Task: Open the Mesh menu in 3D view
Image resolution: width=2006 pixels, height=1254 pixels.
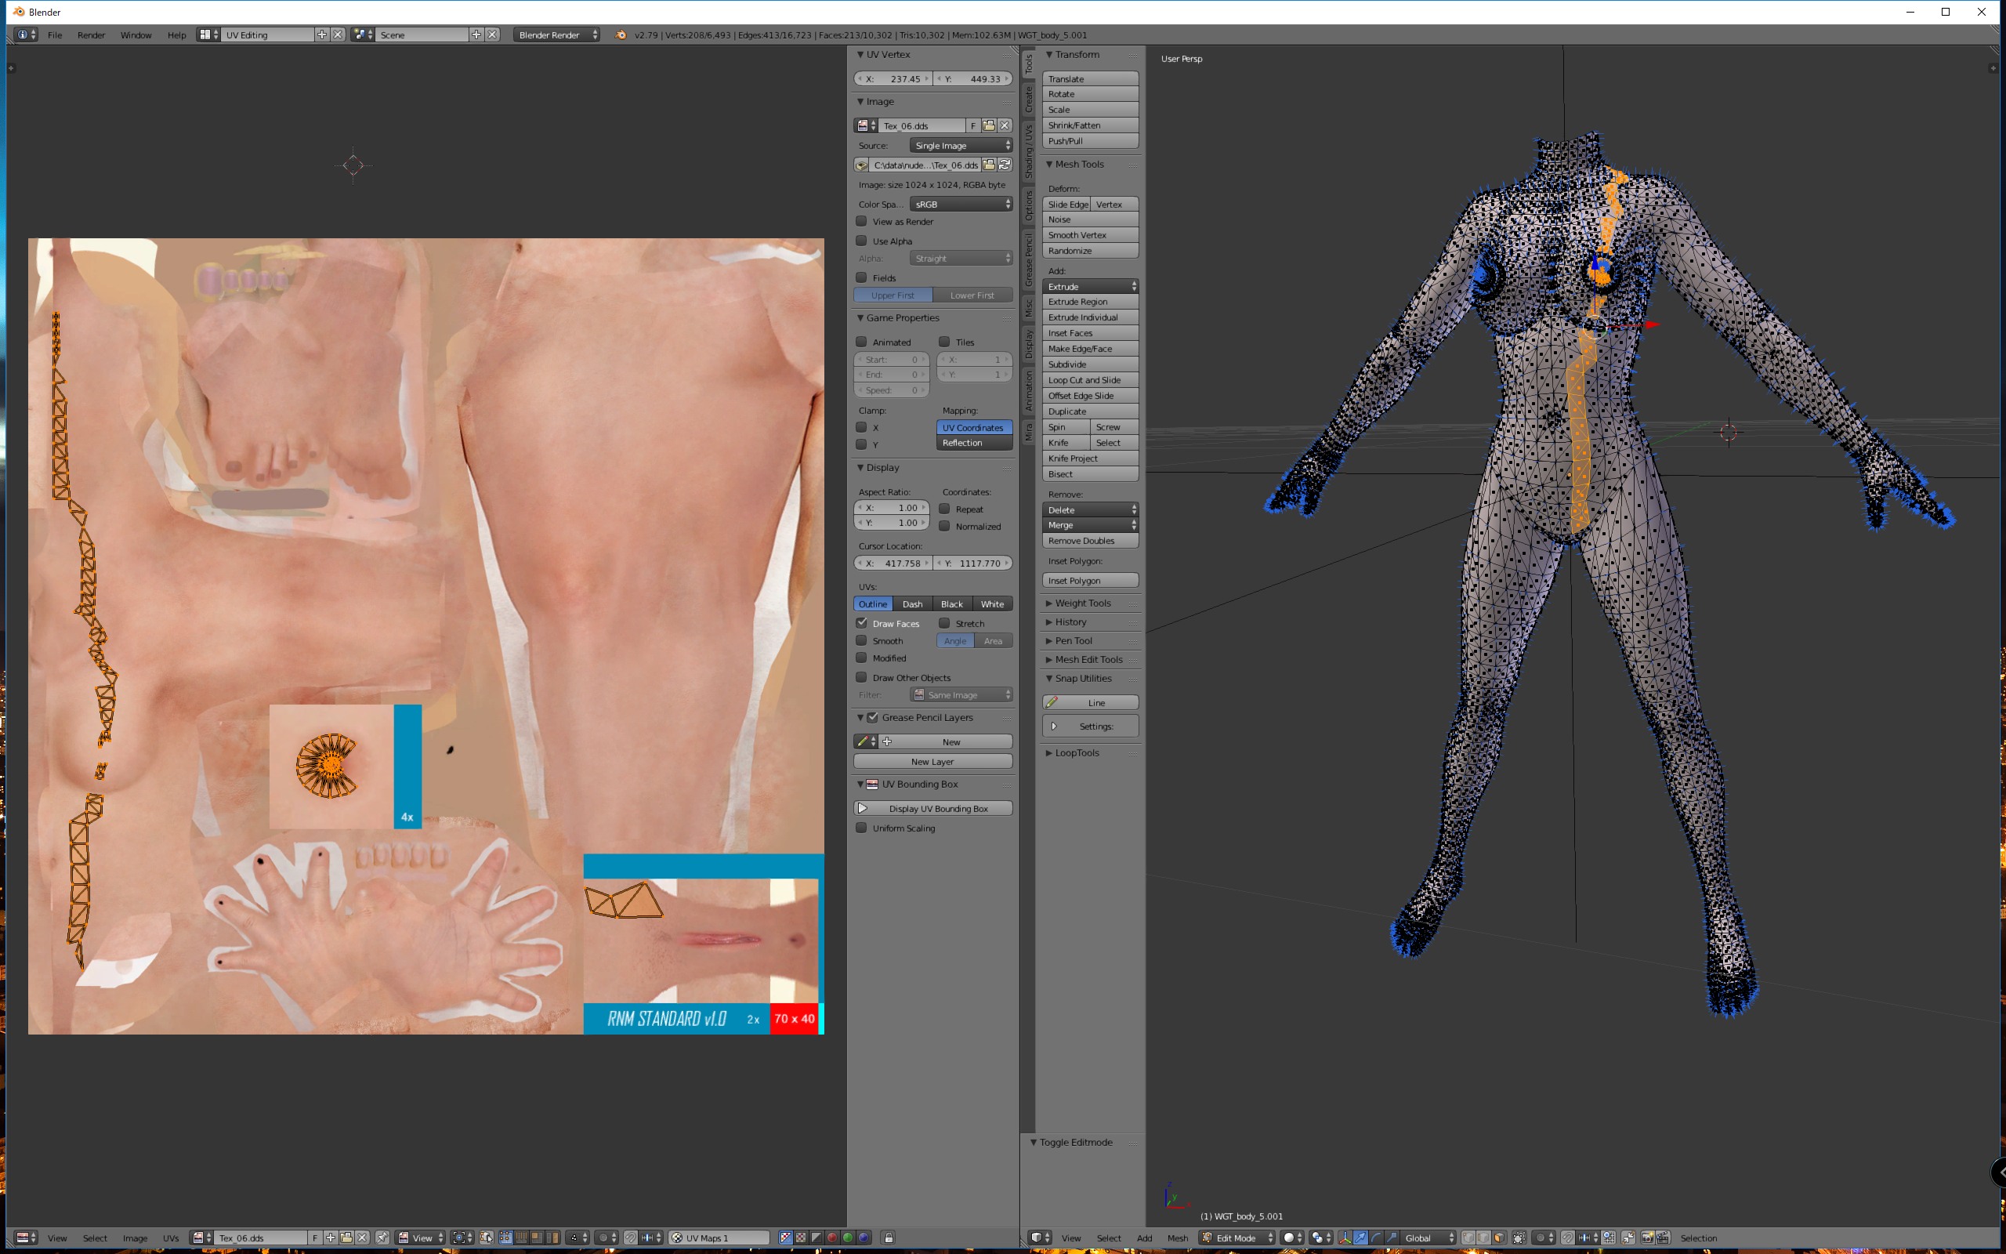Action: pos(1178,1238)
